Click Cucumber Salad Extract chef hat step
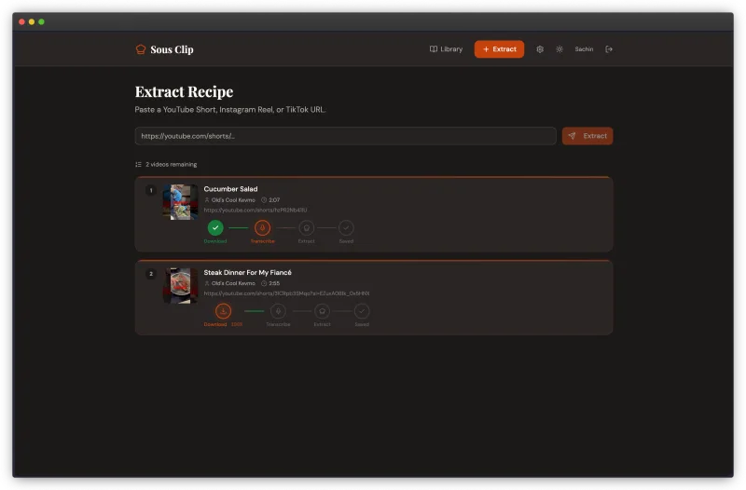 coord(307,227)
